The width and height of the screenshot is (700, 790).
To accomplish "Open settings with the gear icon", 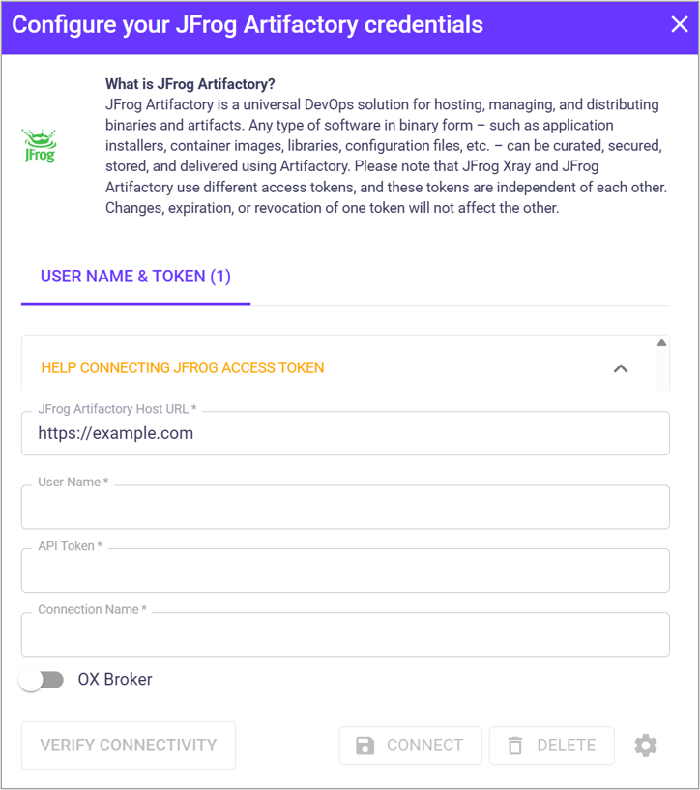I will coord(646,746).
